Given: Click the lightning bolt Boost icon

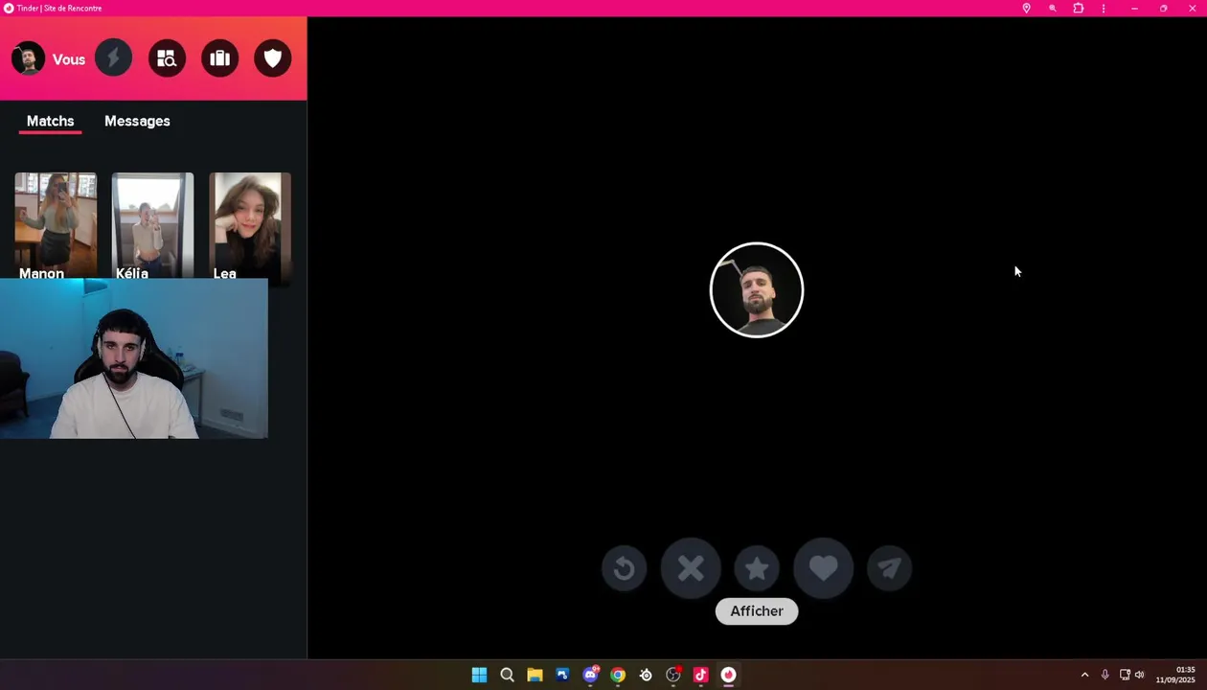Looking at the screenshot, I should tap(113, 58).
